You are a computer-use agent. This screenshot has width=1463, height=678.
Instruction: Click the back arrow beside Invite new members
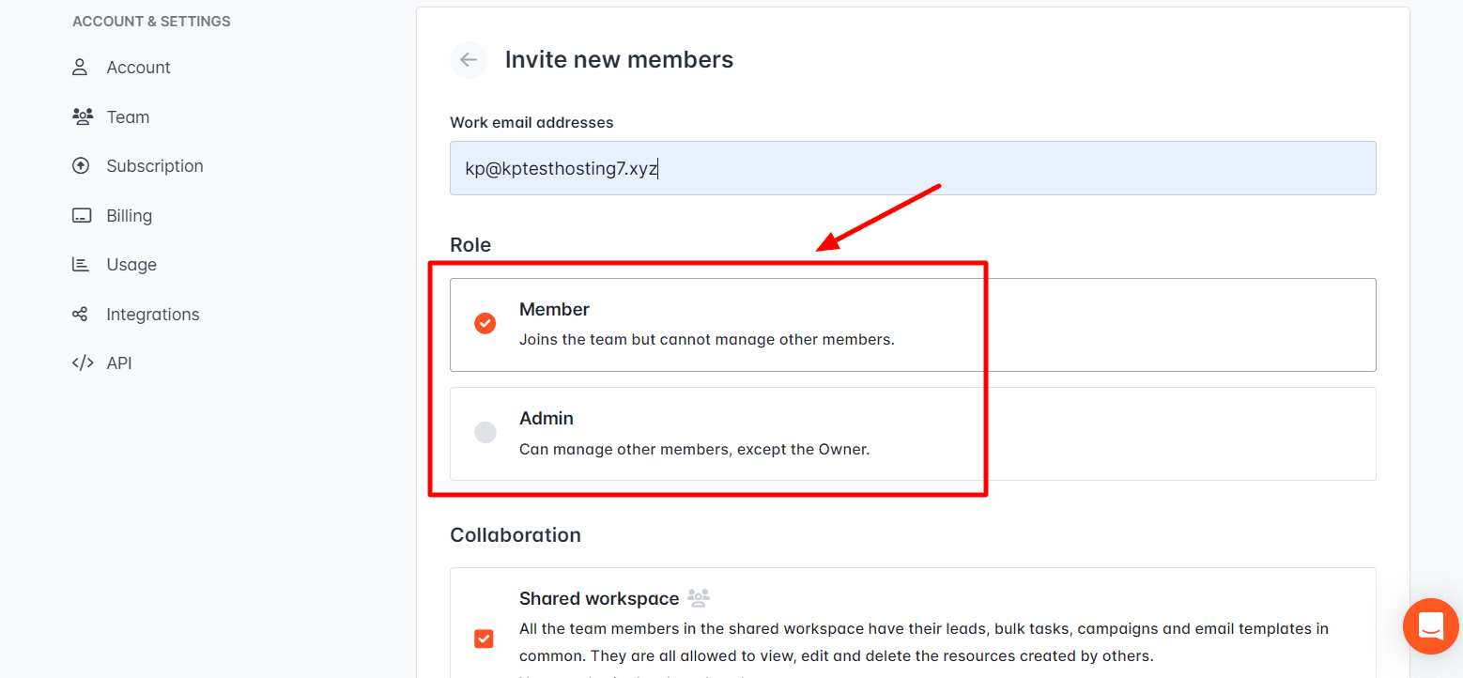click(x=469, y=60)
